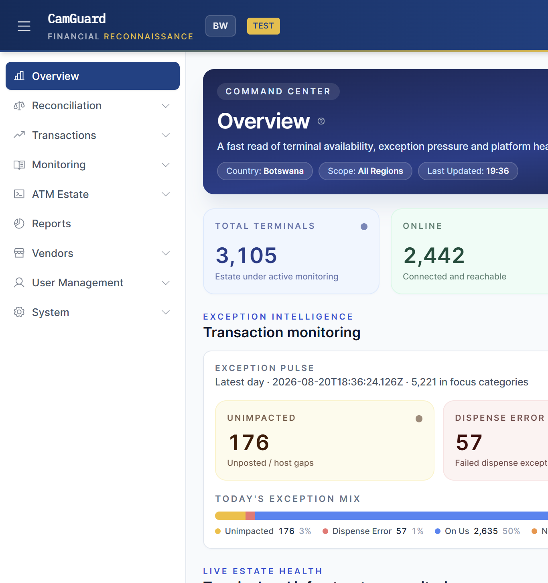This screenshot has width=548, height=583.
Task: Click the Total Terminals status dot
Action: (364, 226)
